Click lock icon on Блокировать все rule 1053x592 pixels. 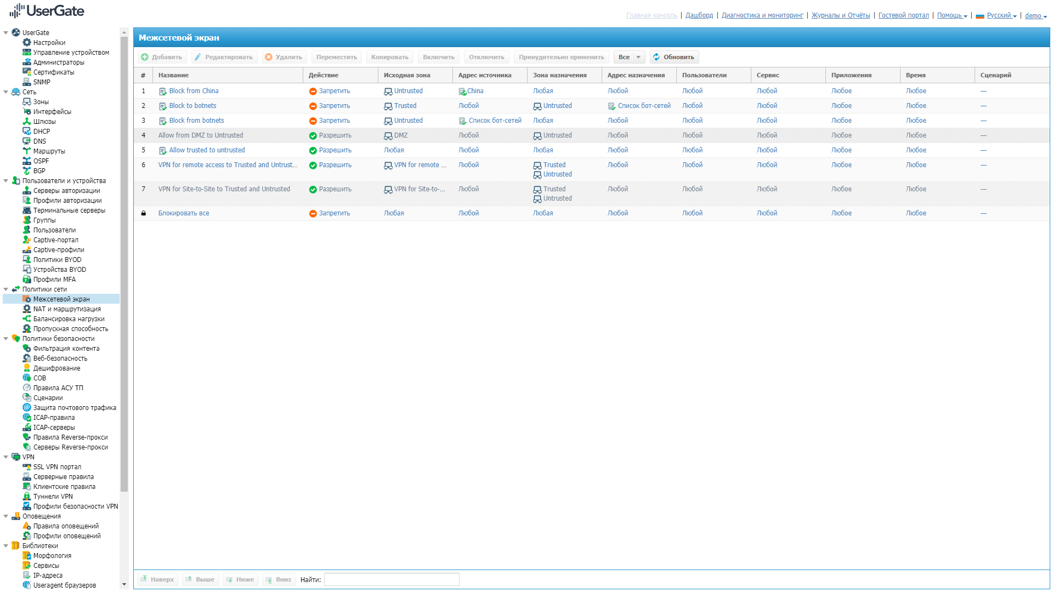click(x=144, y=213)
